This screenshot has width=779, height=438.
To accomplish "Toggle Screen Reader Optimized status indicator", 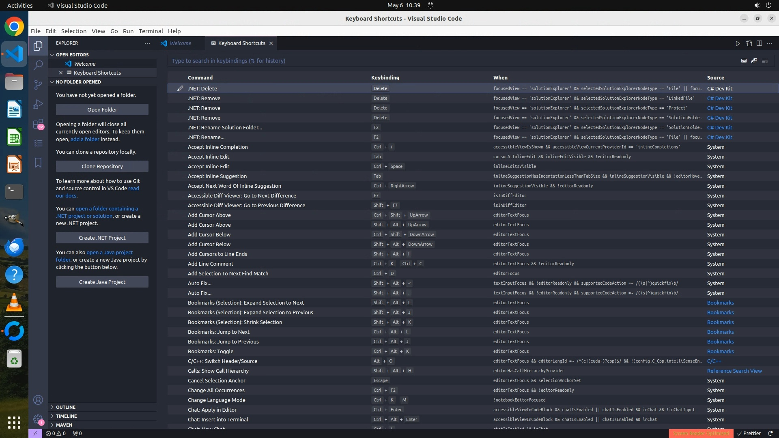I will tap(701, 433).
